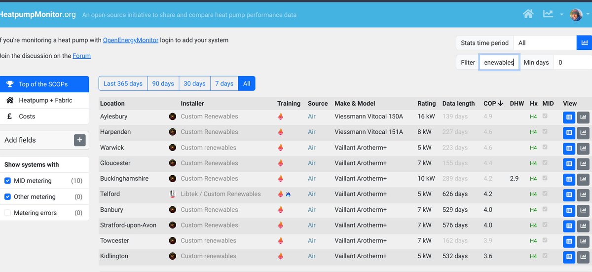Focus the Filter text field
The width and height of the screenshot is (592, 272).
click(x=499, y=62)
